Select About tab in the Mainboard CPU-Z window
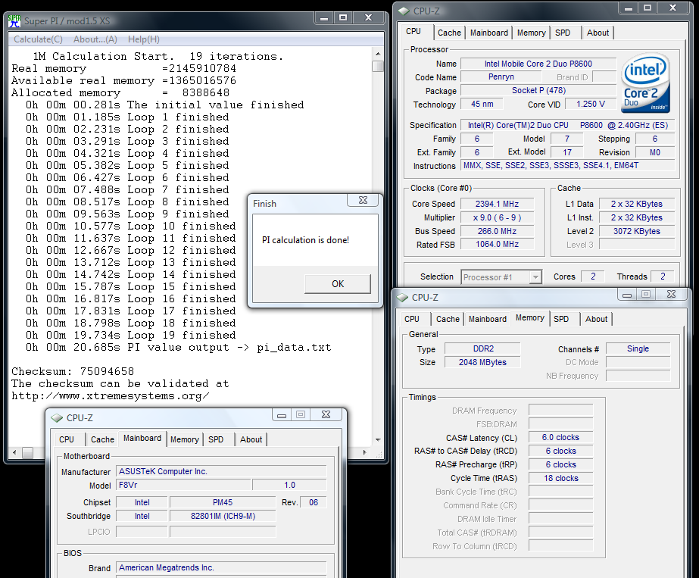This screenshot has height=578, width=699. tap(251, 439)
